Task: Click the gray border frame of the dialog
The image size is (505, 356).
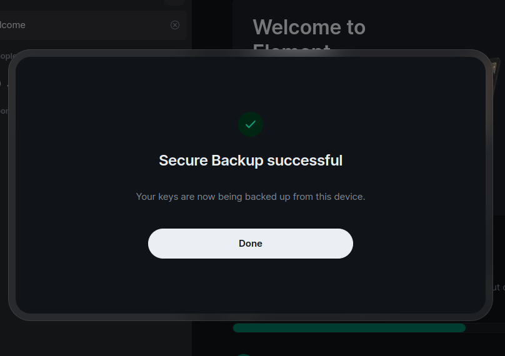Action: coord(12,185)
